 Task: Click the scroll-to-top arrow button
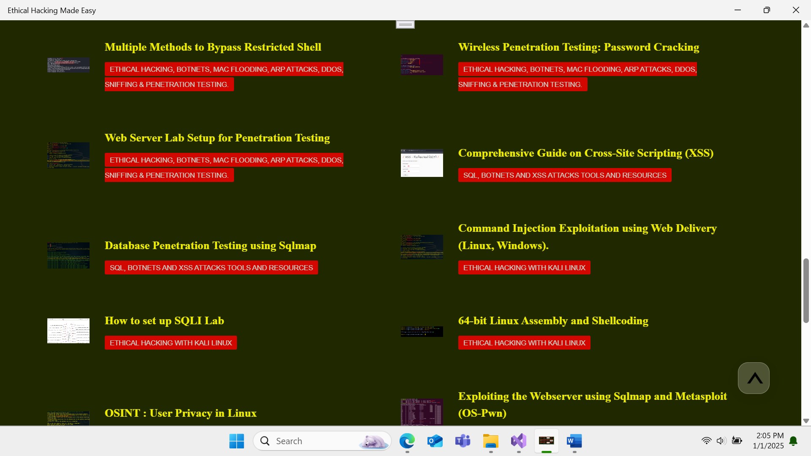click(x=753, y=378)
